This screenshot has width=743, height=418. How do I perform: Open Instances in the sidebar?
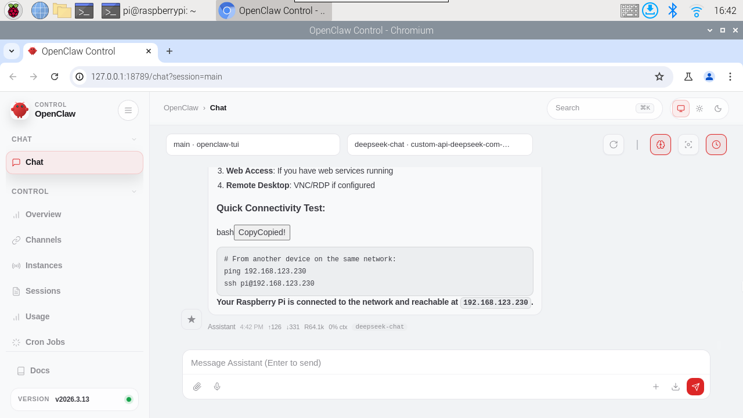(74, 265)
